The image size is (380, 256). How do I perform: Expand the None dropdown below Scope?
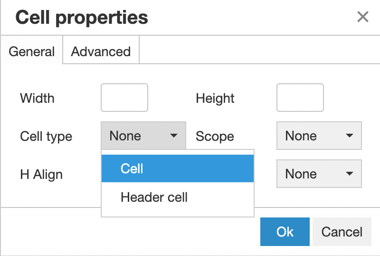[x=319, y=174]
